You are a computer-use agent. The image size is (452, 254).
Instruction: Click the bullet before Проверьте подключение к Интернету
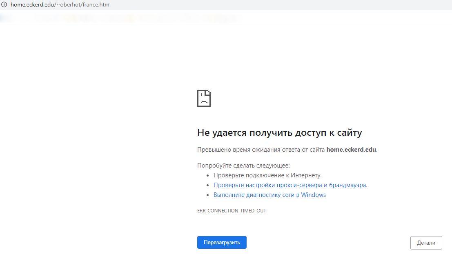[208, 176]
